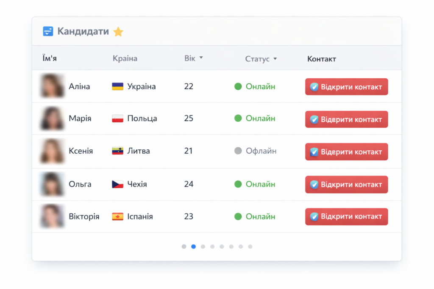
Task: Open contact for Аліна
Action: tap(347, 87)
